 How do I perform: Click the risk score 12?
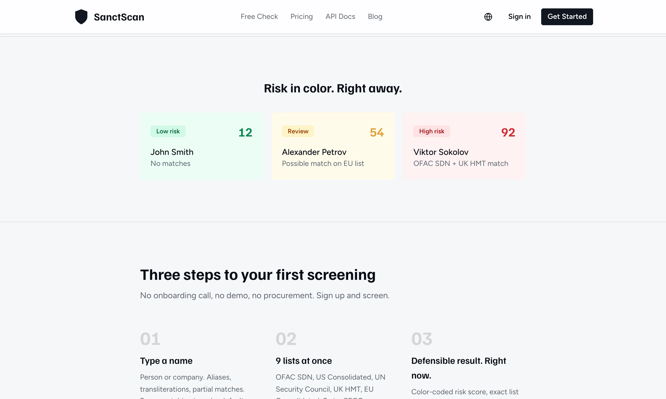245,132
